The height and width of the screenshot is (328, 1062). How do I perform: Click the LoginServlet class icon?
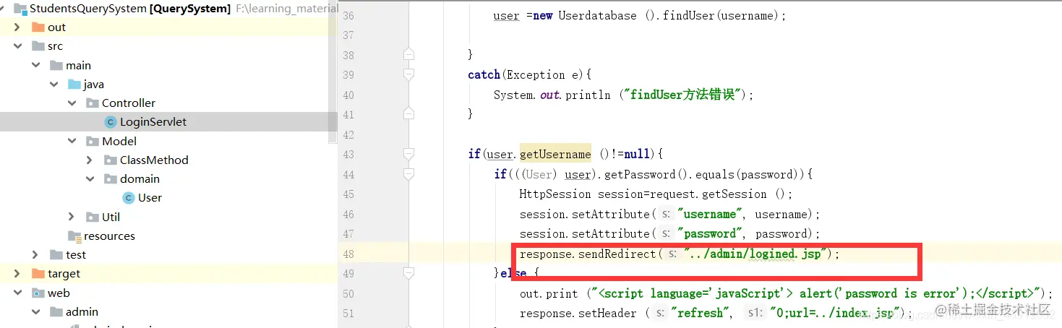point(111,122)
